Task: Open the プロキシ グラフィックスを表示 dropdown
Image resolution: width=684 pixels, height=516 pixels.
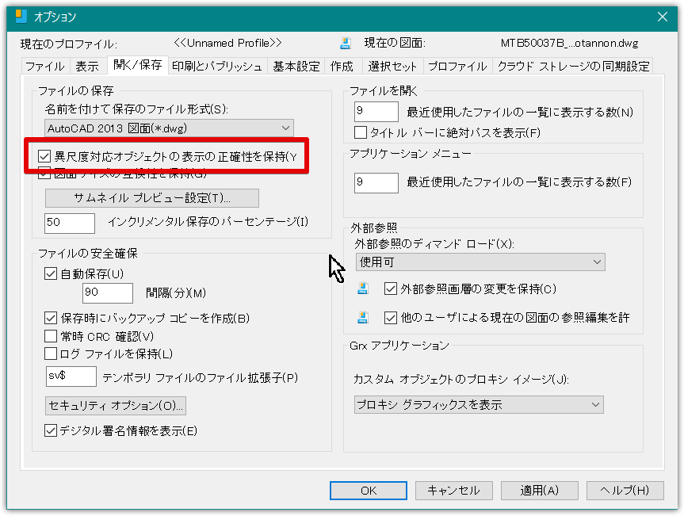Action: (478, 405)
